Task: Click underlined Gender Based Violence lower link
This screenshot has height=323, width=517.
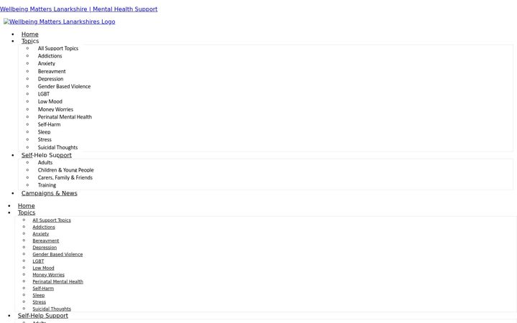Action: 57,254
